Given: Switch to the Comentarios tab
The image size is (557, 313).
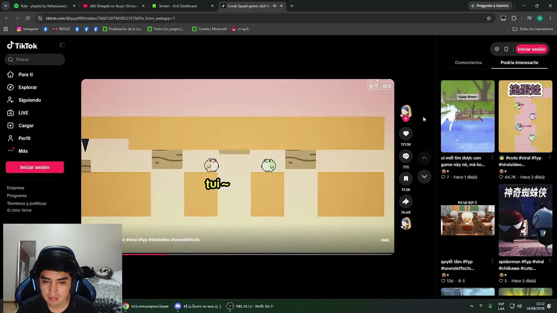Looking at the screenshot, I should [x=468, y=63].
